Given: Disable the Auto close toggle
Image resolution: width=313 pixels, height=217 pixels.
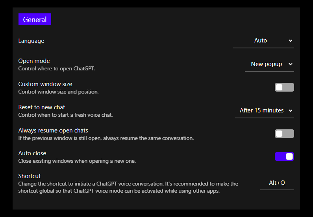Looking at the screenshot, I should pyautogui.click(x=284, y=156).
